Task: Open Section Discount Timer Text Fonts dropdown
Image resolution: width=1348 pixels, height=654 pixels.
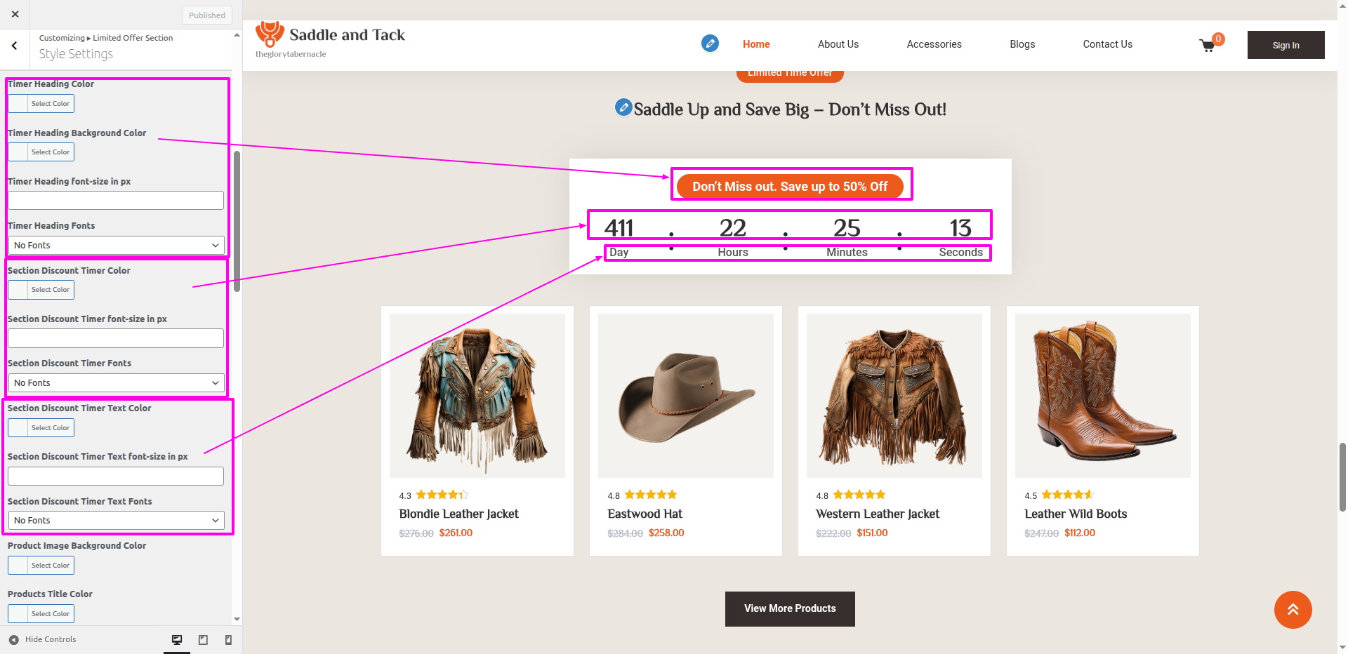Action: [116, 521]
